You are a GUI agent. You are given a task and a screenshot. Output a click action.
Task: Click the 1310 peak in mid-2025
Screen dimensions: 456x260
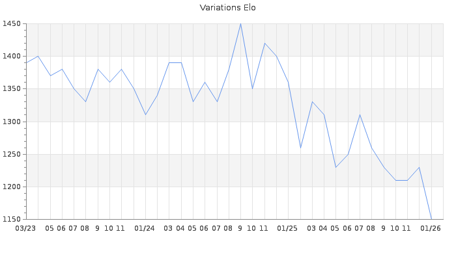[x=360, y=114]
